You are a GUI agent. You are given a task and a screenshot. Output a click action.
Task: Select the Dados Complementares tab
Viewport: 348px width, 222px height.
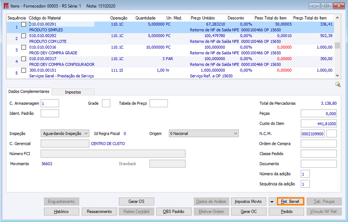29,92
